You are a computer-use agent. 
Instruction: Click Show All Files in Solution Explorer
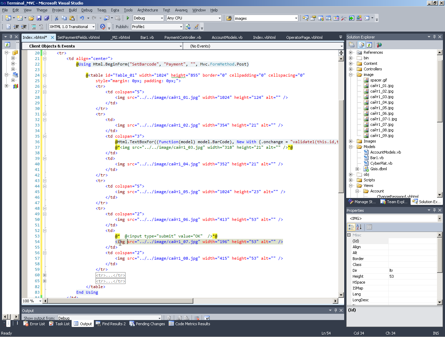tap(362, 45)
